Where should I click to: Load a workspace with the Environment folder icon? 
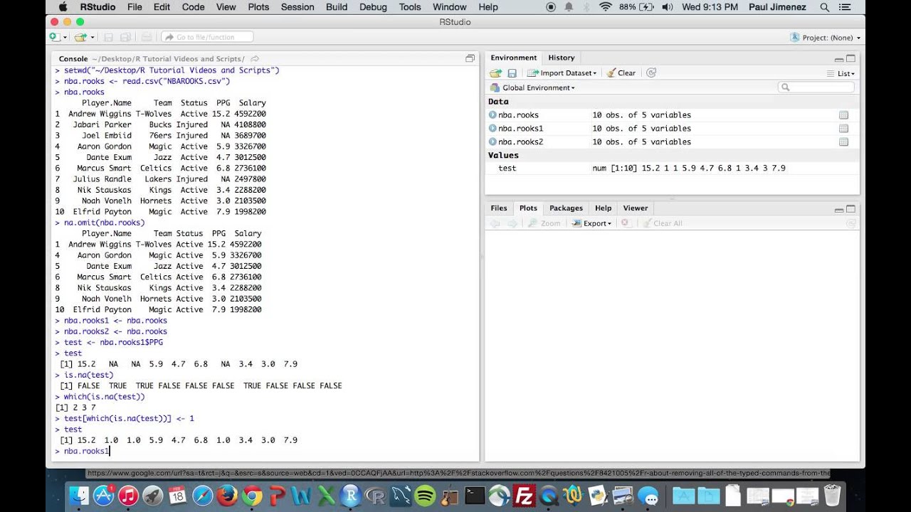495,73
